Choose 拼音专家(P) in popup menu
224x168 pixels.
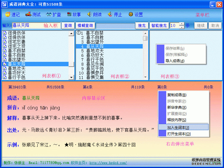[x=184, y=101]
